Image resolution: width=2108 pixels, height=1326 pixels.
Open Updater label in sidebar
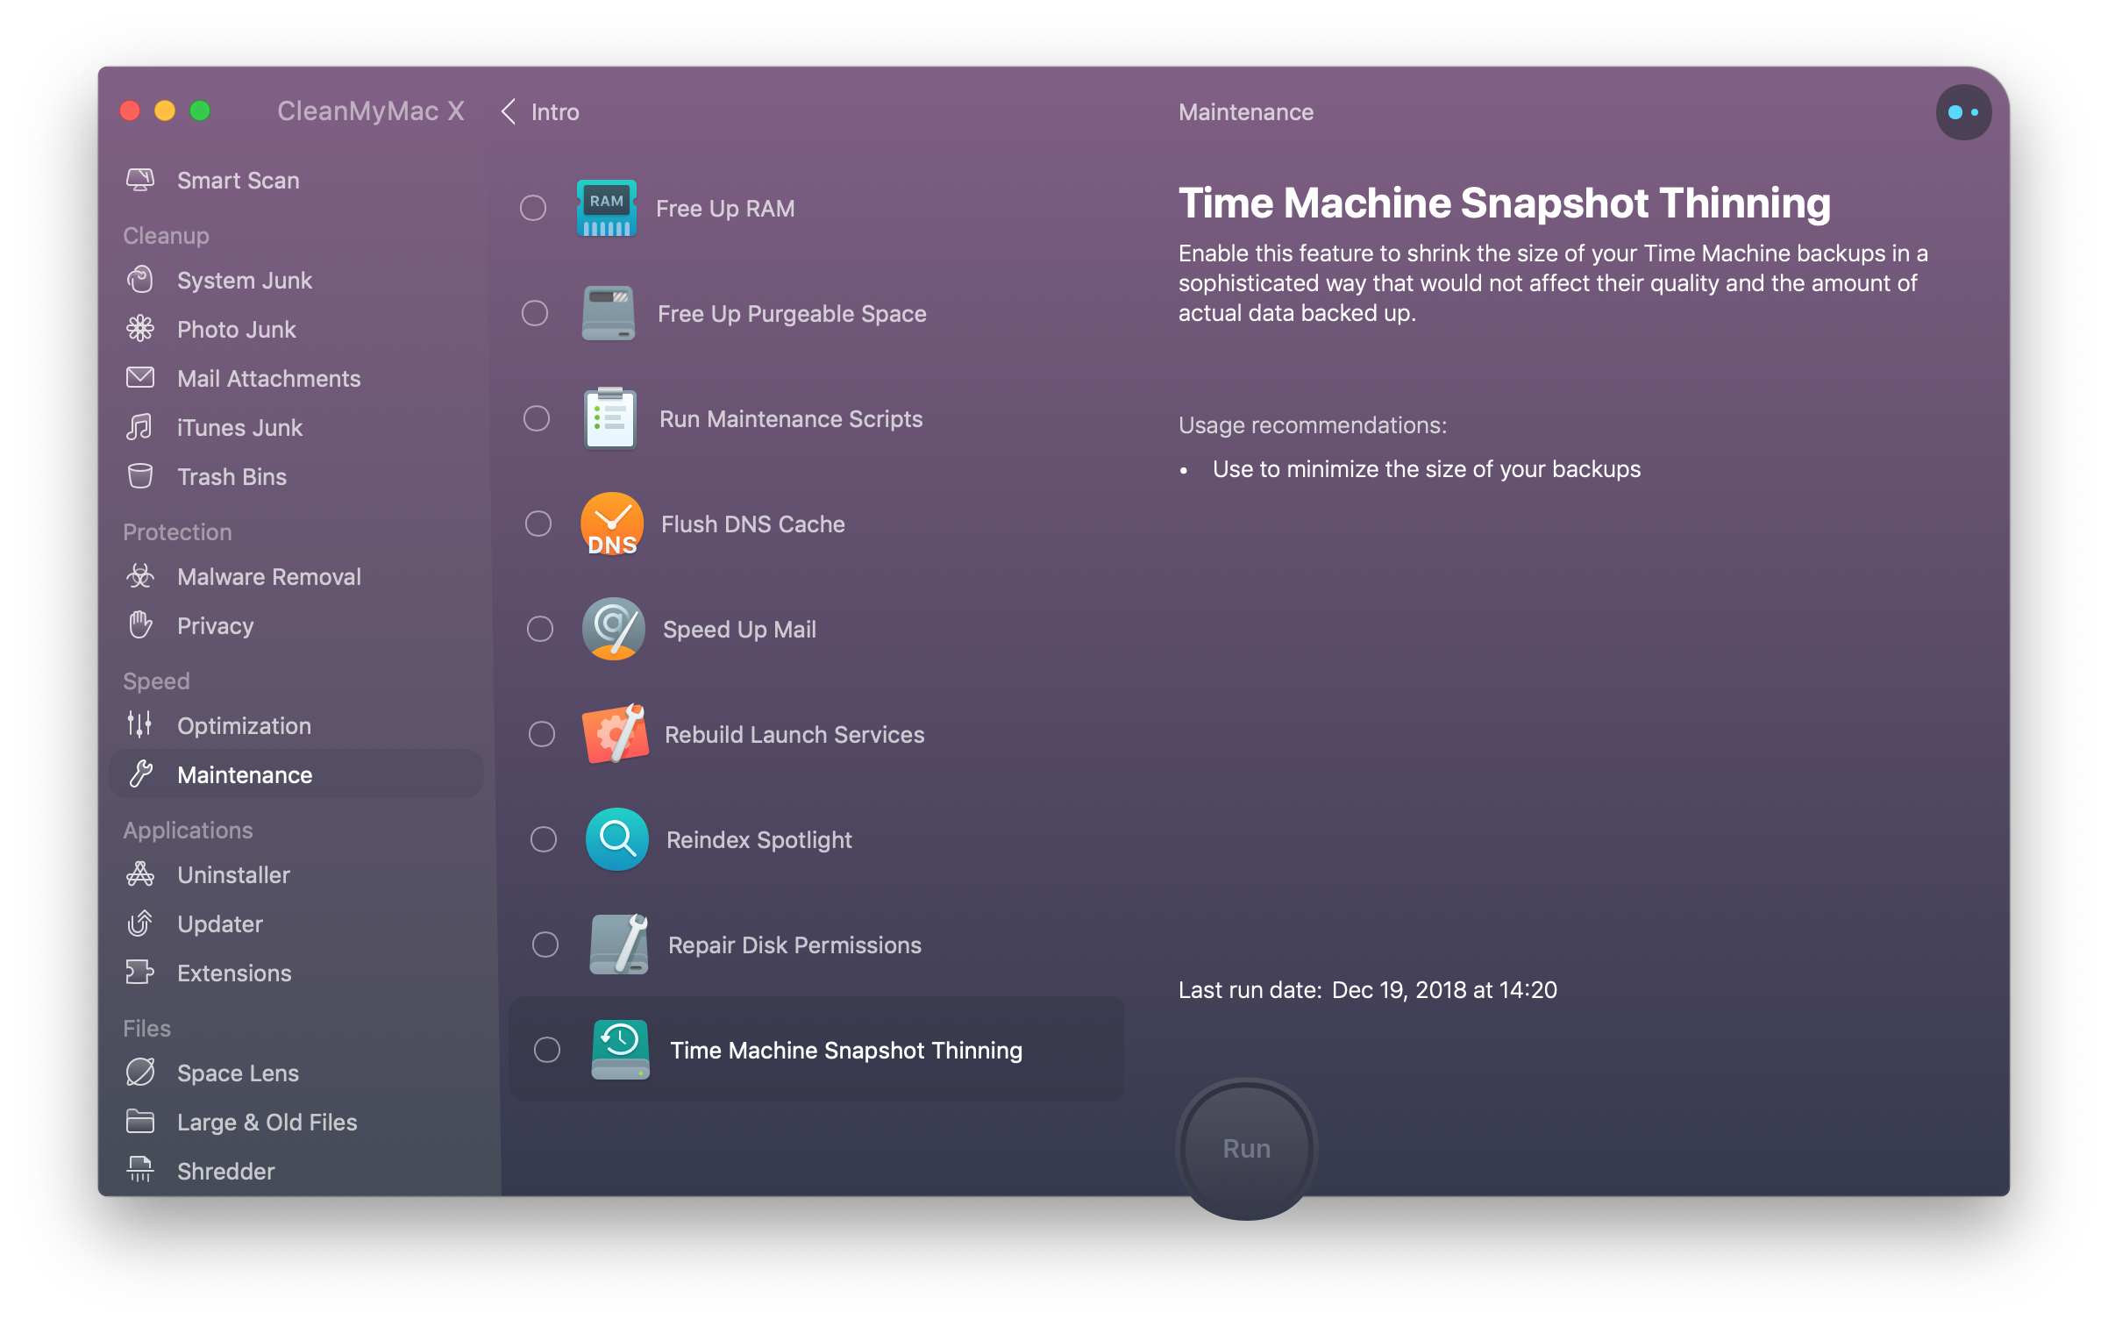click(x=220, y=924)
